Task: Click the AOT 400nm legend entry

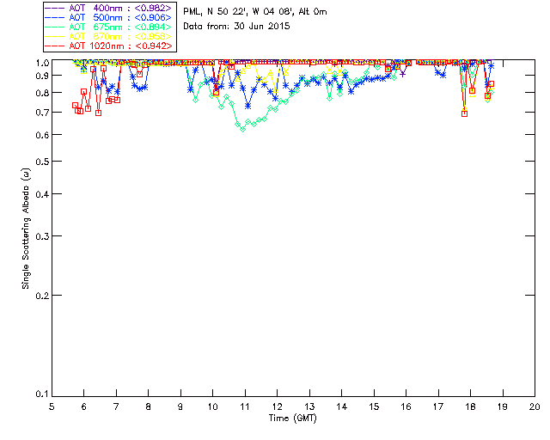Action: click(108, 8)
